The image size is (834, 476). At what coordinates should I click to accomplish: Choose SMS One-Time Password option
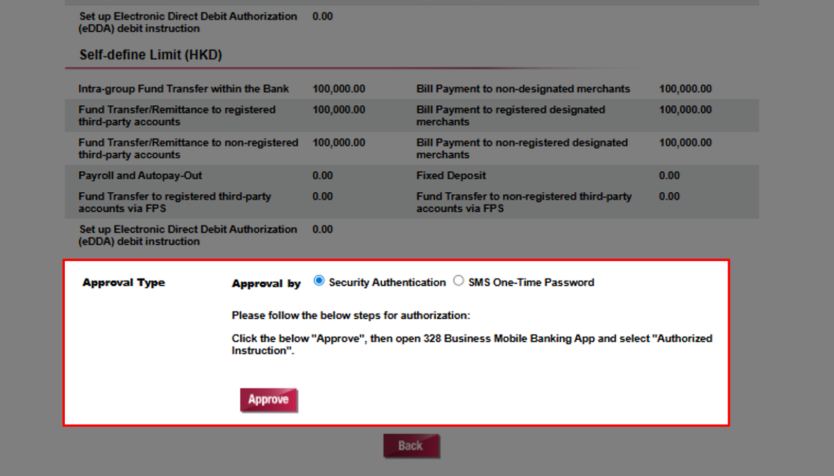coord(458,281)
